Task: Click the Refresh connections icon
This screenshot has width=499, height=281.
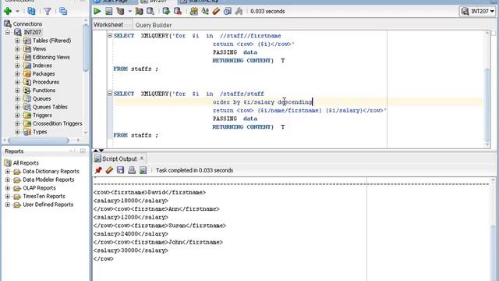Action: pyautogui.click(x=31, y=11)
